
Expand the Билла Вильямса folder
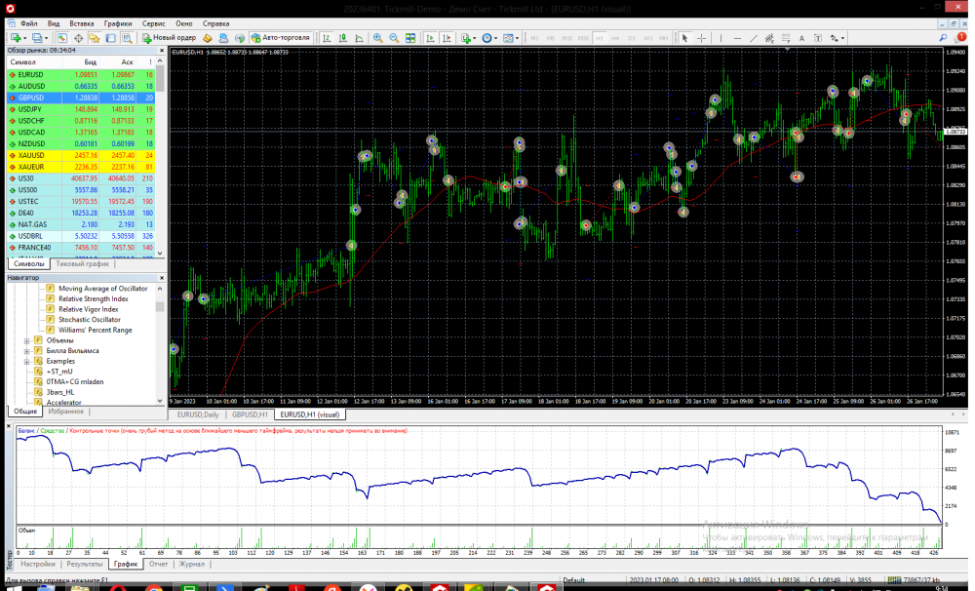coord(27,350)
